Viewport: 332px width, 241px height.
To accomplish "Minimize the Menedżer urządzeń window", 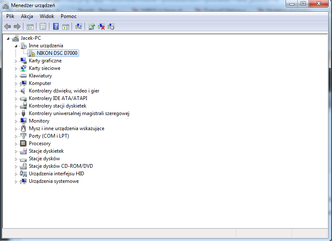I will (292, 4).
